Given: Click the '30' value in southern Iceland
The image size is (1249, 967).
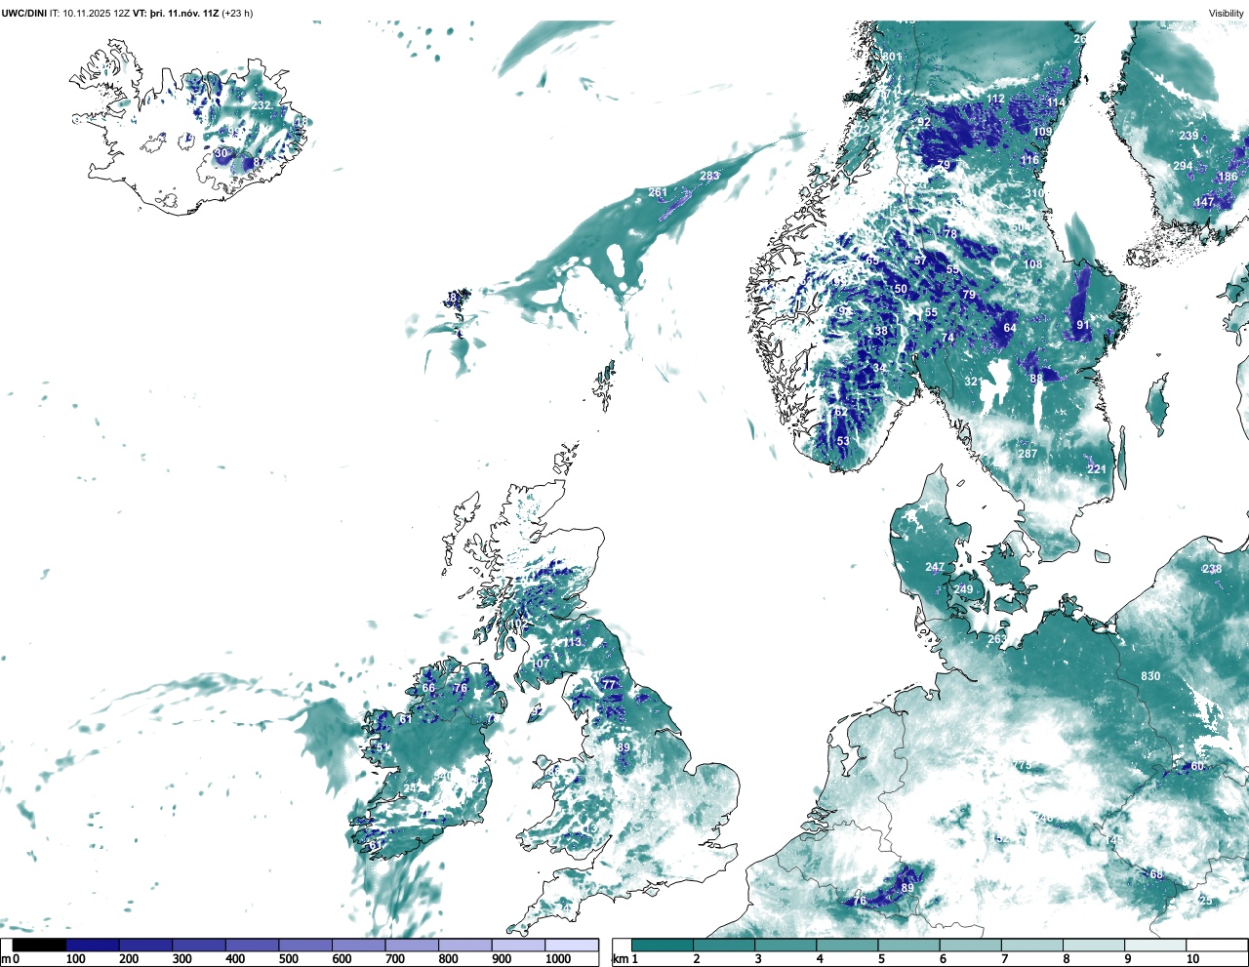Looking at the screenshot, I should point(222,153).
